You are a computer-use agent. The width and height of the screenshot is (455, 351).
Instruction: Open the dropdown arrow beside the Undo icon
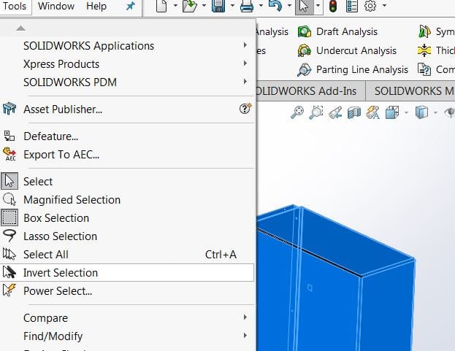(288, 7)
